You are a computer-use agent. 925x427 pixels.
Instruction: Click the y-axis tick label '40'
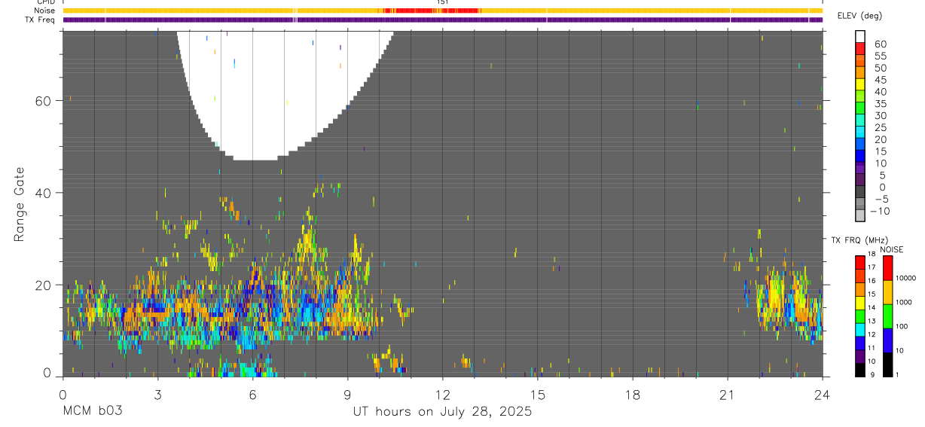[44, 193]
